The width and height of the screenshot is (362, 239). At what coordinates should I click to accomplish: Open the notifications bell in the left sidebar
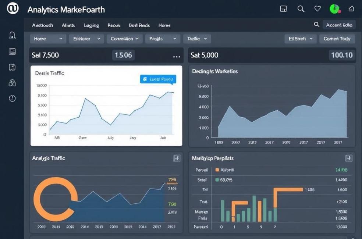[12, 34]
